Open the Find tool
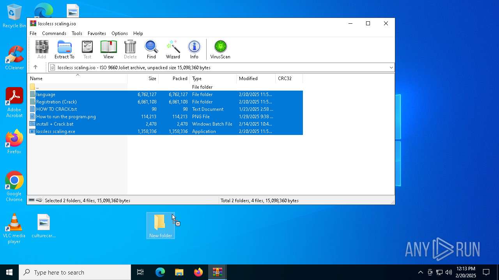The width and height of the screenshot is (499, 280). (151, 49)
